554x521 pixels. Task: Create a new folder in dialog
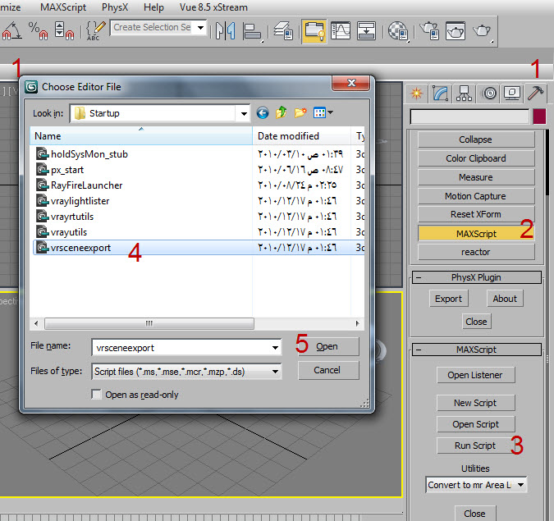coord(300,113)
